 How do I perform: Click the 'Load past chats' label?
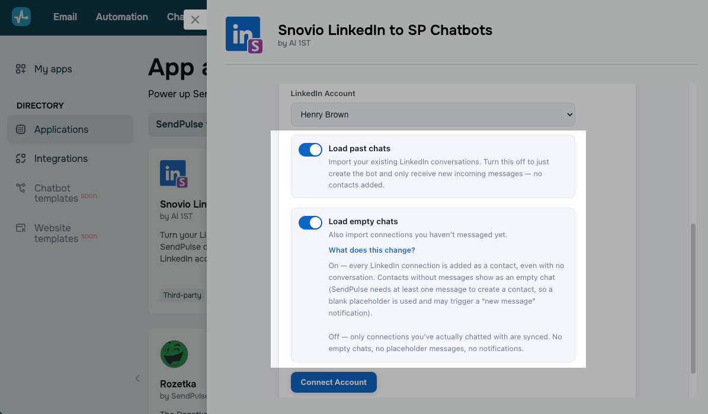[x=359, y=149]
